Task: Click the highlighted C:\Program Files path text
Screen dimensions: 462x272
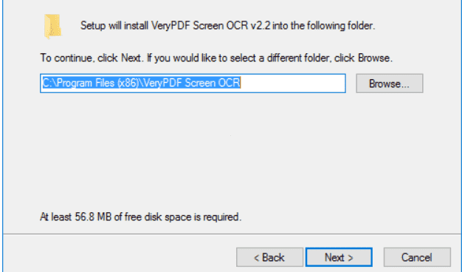Action: click(x=142, y=83)
